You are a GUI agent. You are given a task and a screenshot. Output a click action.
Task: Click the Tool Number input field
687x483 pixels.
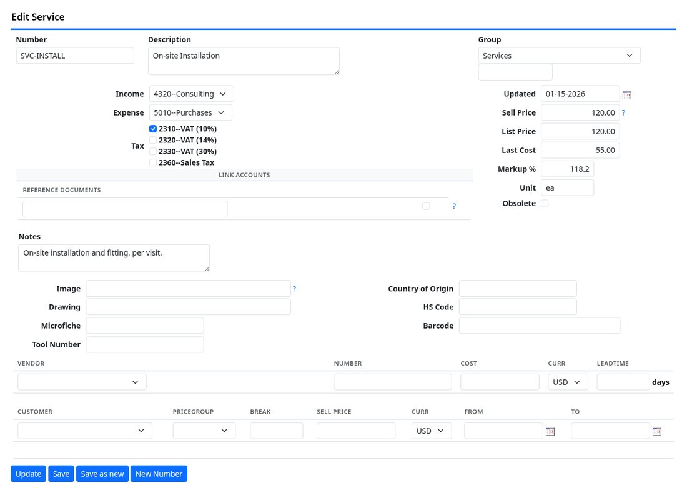pos(145,344)
